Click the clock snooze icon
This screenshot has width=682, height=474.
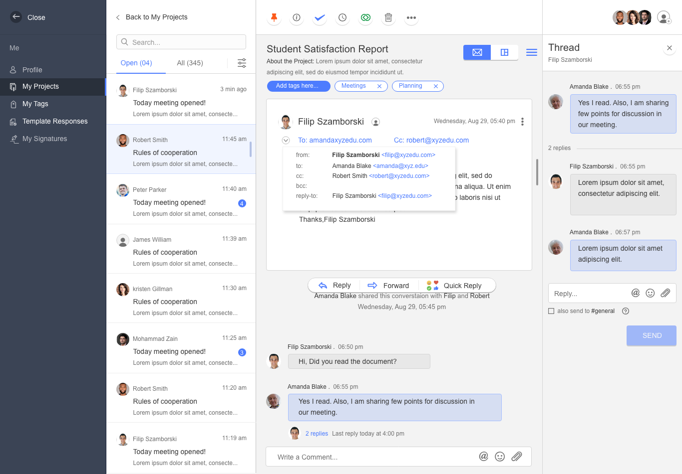coord(342,18)
